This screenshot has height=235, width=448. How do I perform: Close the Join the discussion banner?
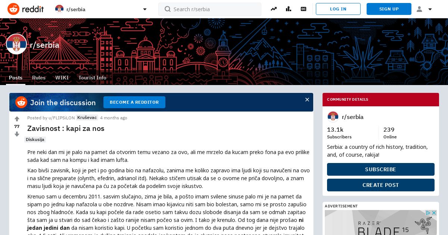(307, 100)
